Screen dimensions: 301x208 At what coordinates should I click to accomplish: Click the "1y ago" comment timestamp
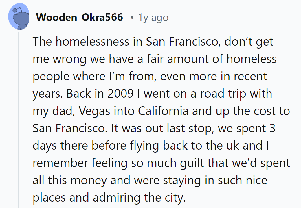tap(153, 18)
